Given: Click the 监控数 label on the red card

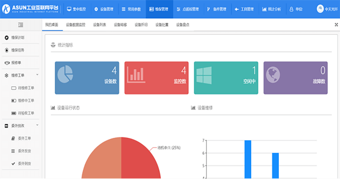Looking at the screenshot, I should click(180, 82).
